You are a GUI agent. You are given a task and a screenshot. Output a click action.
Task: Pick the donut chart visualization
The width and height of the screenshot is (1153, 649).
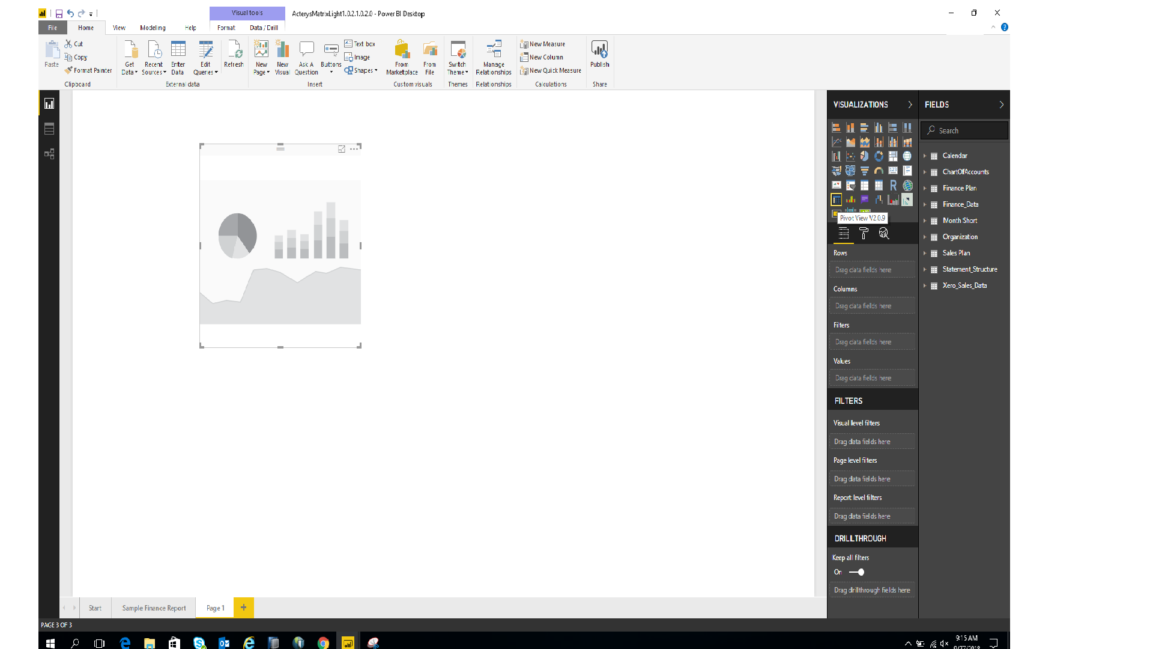[x=879, y=156]
